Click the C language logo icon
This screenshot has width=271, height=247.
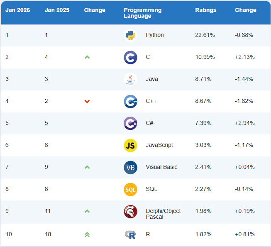point(130,57)
